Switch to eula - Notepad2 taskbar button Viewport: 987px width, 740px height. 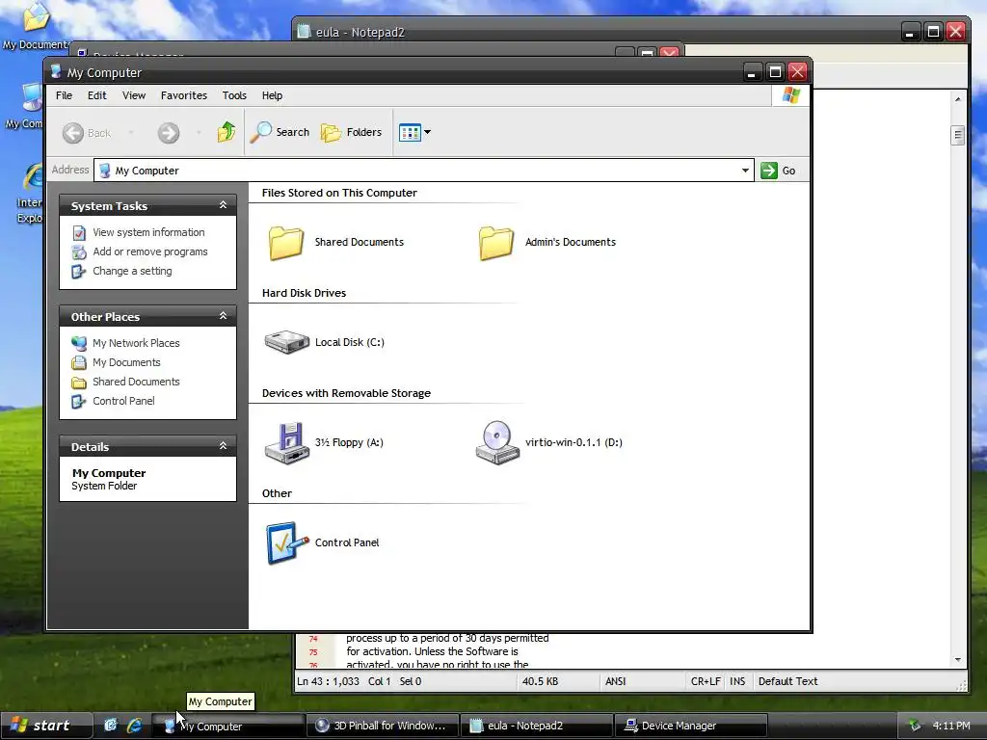click(536, 726)
